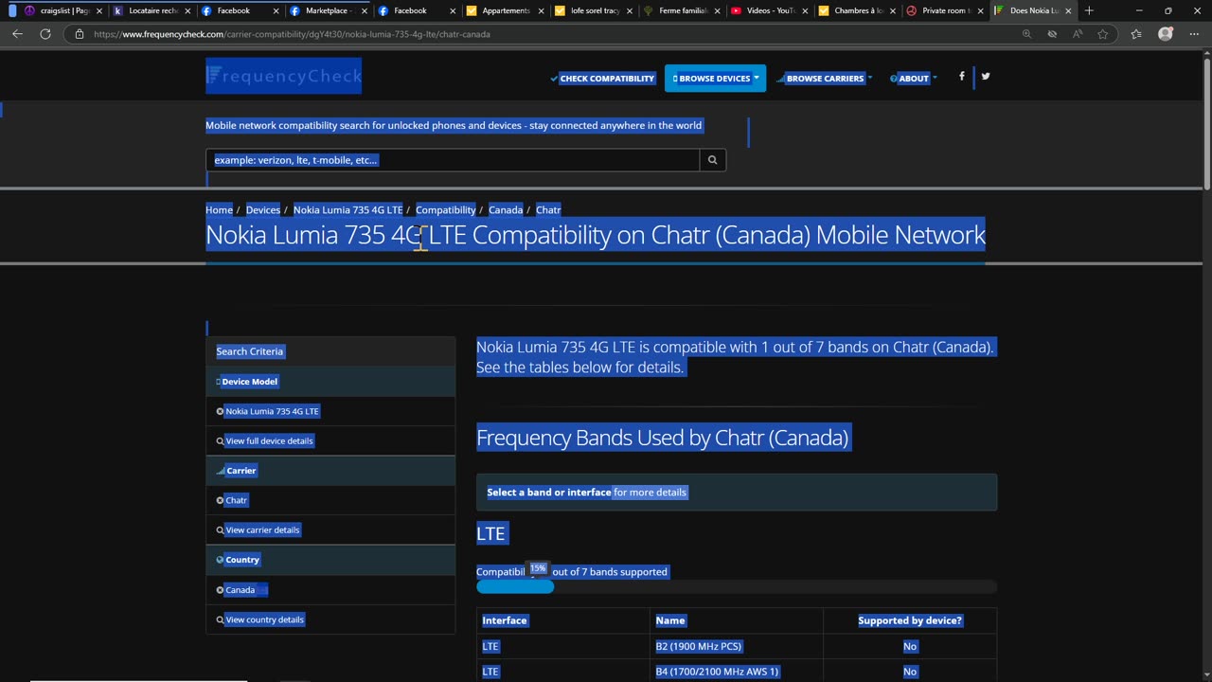Switch to the Marketplace tab

click(x=327, y=10)
